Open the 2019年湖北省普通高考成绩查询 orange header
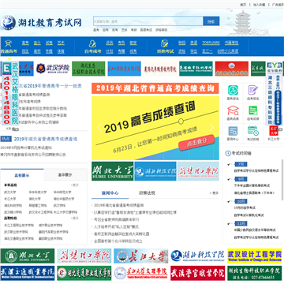Viewport: 284px width, 284px height. click(155, 88)
